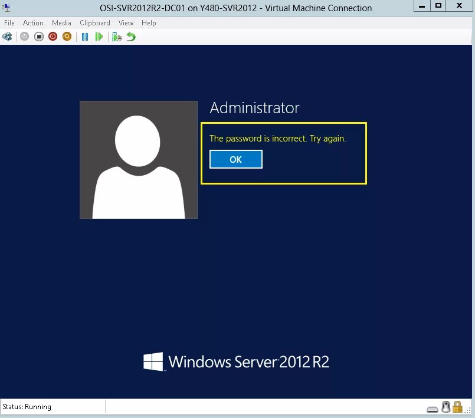Screen dimensions: 475x418
Task: Click the lock icon in the status bar
Action: pos(457,407)
